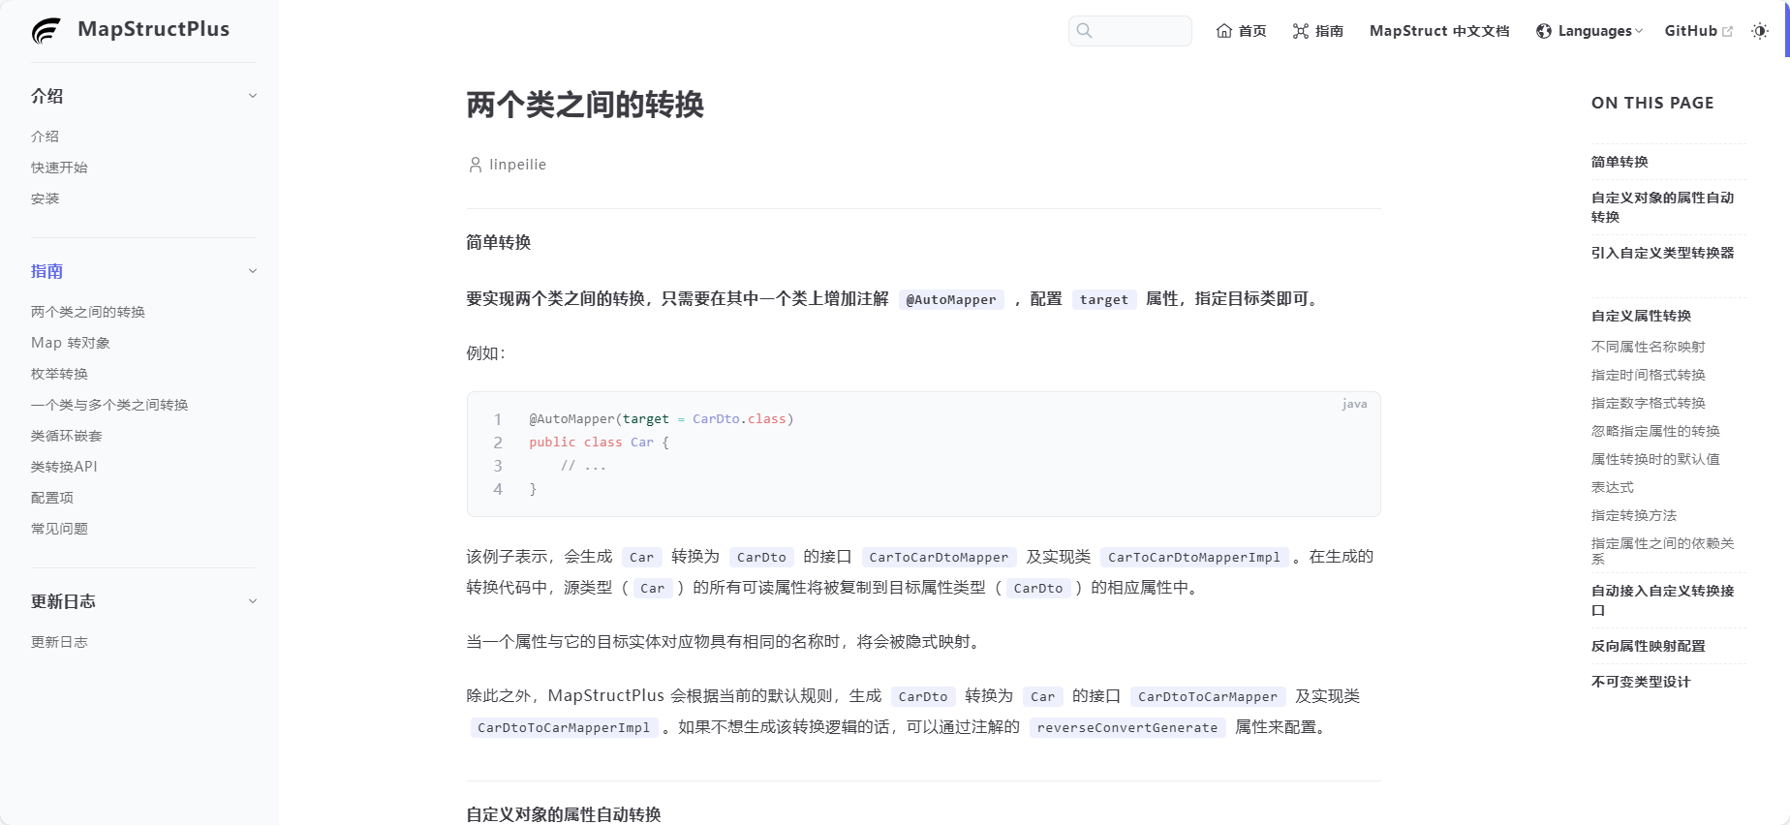This screenshot has height=825, width=1790.
Task: Click the 简单转换 section heading
Action: click(x=499, y=242)
